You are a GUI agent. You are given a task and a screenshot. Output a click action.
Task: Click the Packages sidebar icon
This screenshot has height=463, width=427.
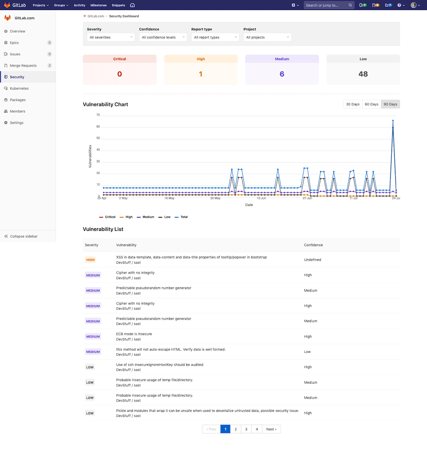[6, 100]
